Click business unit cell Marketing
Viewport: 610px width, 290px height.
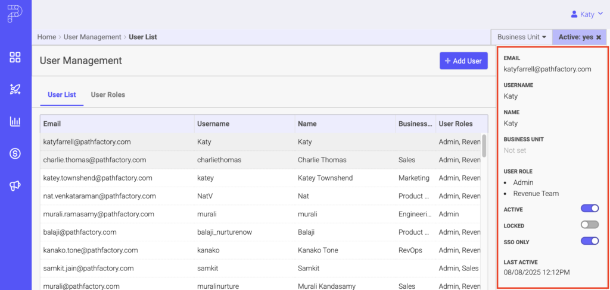click(414, 178)
